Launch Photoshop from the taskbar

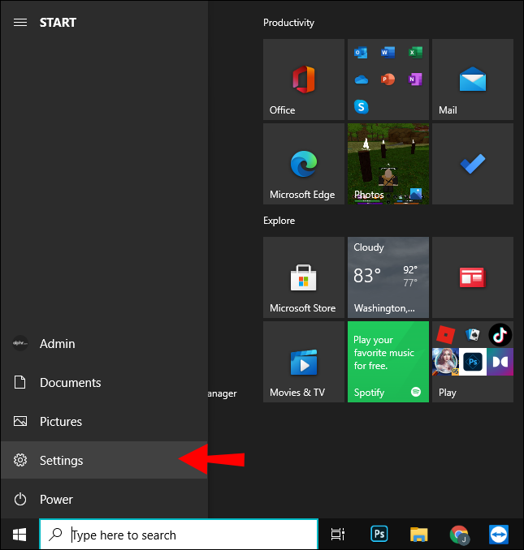(x=379, y=535)
